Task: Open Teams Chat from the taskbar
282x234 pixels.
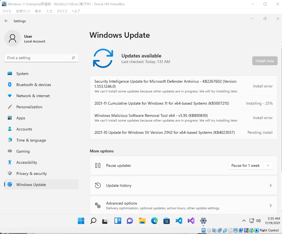Action: [x=130, y=221]
